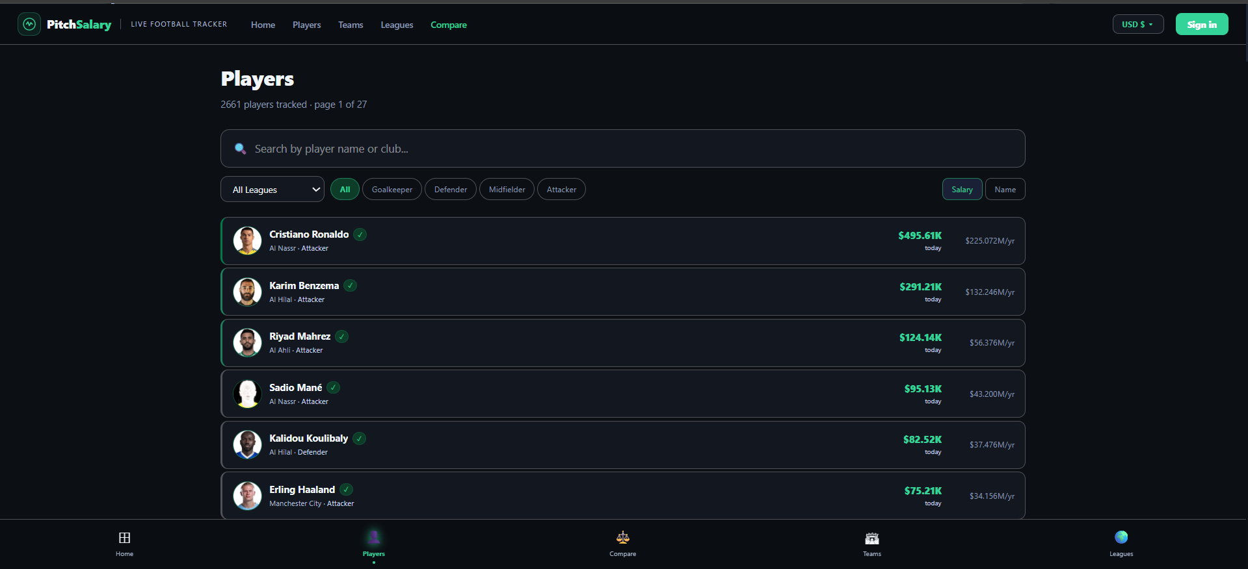Open Riyad Mahrez's player name link
Screen dimensions: 1248x569
coord(300,336)
